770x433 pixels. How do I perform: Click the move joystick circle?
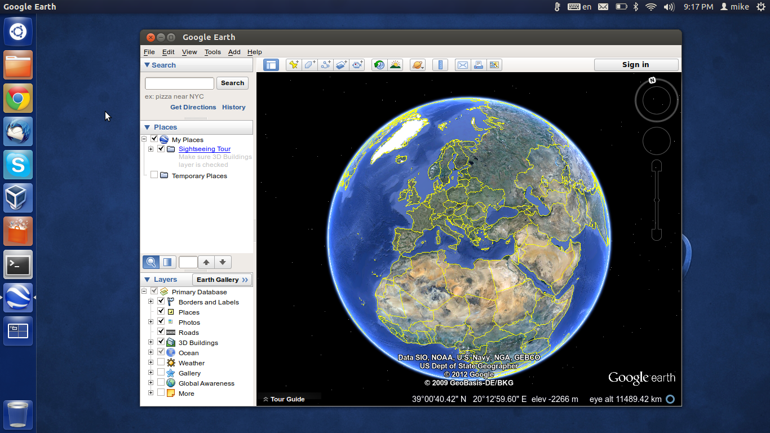click(x=657, y=141)
